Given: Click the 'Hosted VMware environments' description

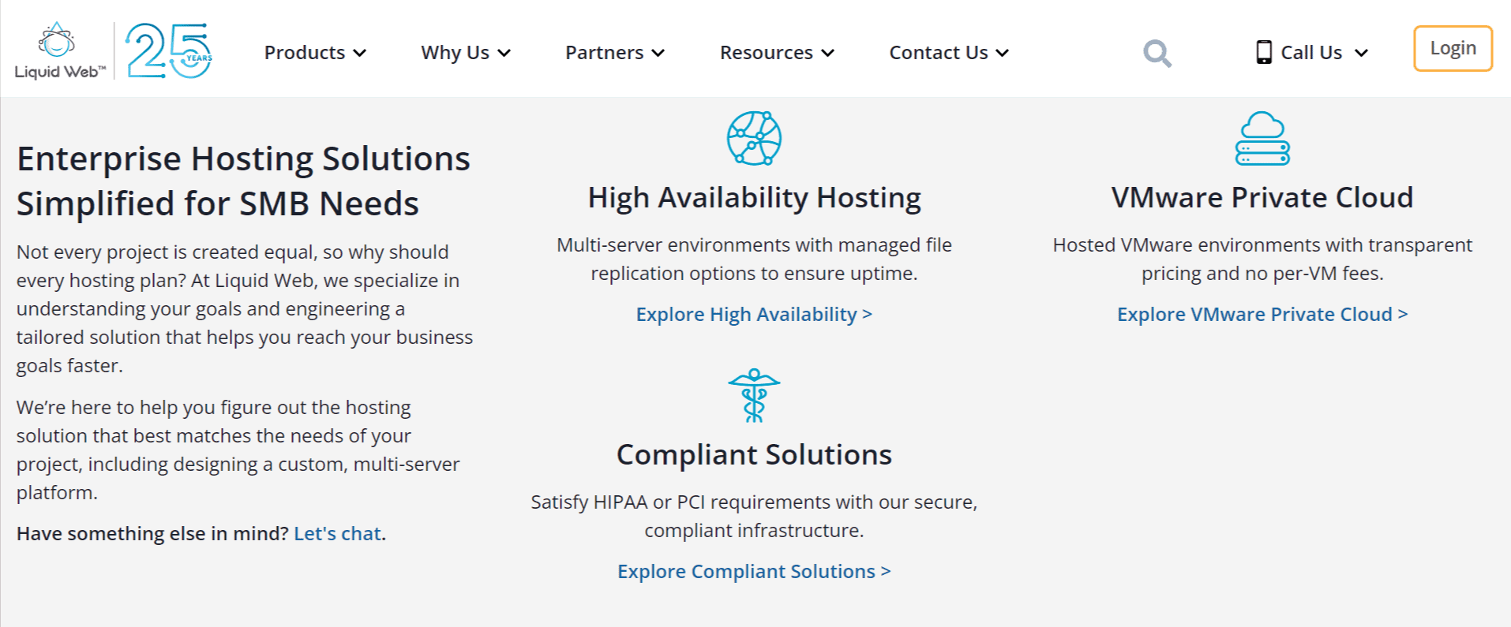Looking at the screenshot, I should pyautogui.click(x=1262, y=259).
